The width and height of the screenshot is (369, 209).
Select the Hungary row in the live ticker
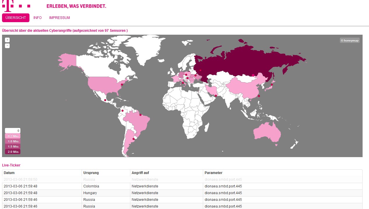click(90, 193)
